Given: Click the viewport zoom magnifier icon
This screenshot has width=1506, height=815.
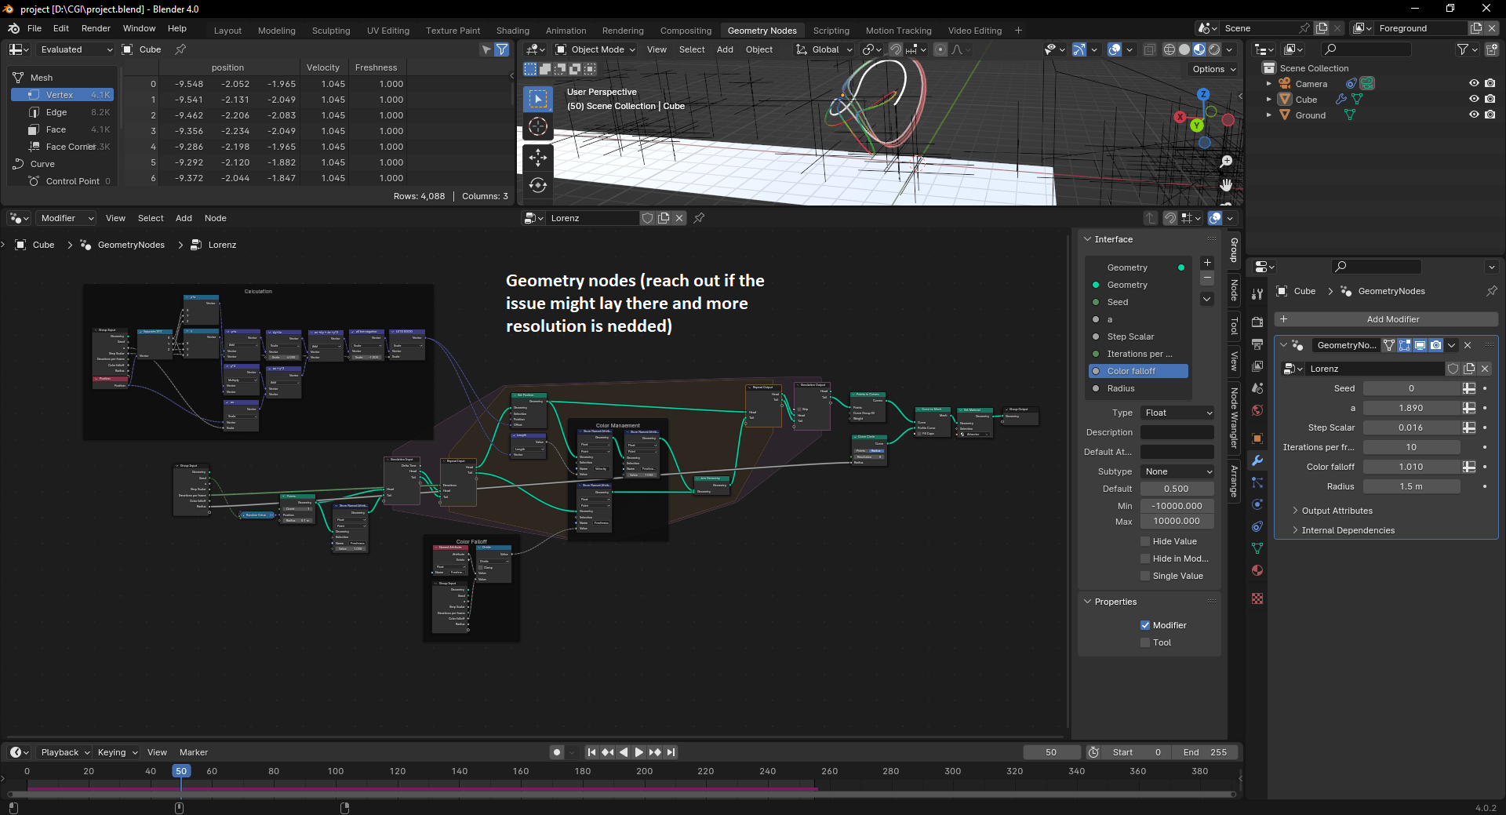Looking at the screenshot, I should pos(1227,162).
